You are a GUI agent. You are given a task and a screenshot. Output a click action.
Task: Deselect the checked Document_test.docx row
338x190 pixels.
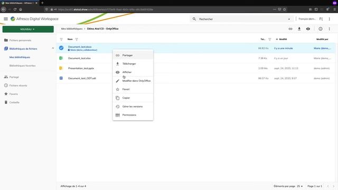coord(61,48)
